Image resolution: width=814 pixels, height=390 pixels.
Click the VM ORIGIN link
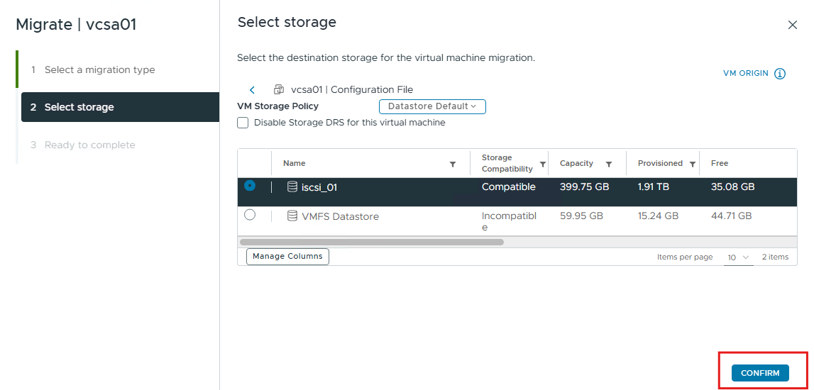(x=745, y=73)
